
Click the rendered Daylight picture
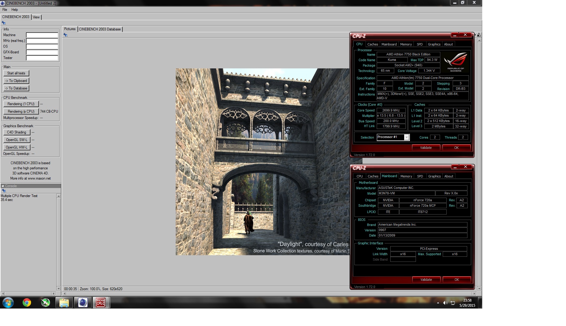point(263,162)
